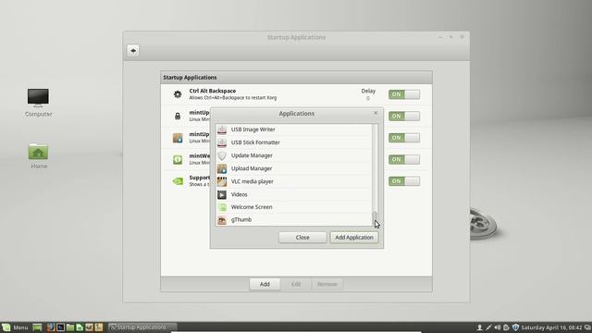Screen dimensions: 592x333
Task: Open the Mint Menu in the panel
Action: point(15,327)
